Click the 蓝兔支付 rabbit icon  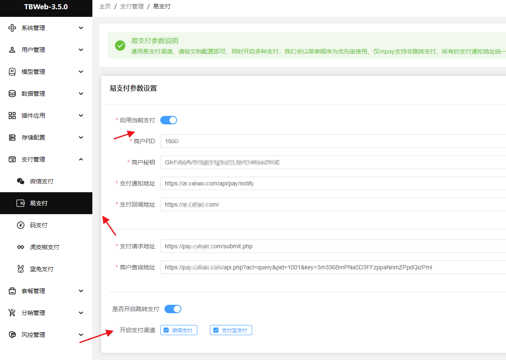tap(21, 269)
